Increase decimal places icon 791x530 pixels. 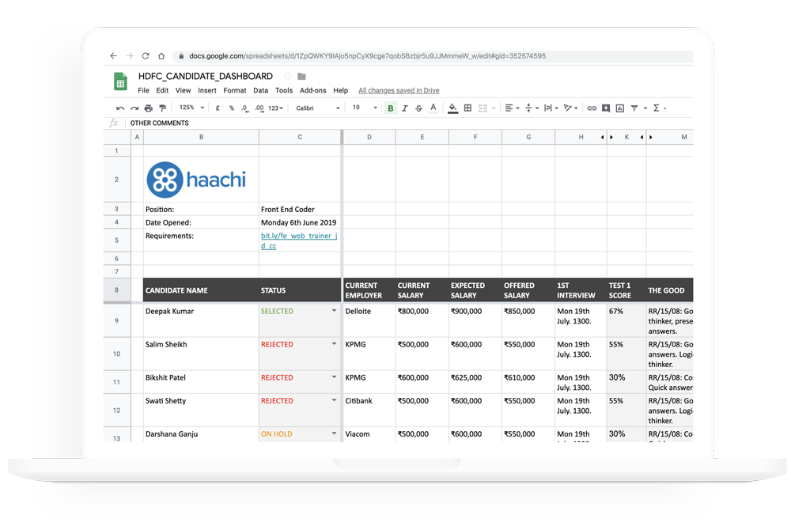259,108
